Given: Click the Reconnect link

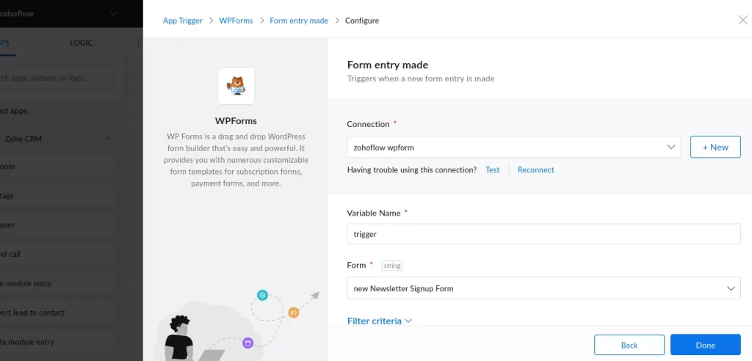Looking at the screenshot, I should click(535, 169).
